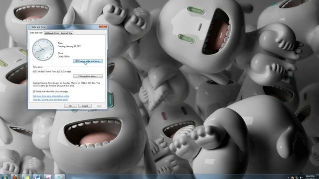This screenshot has height=179, width=319.
Task: Click the Daylight Saving Time notice text
Action: 66,85
